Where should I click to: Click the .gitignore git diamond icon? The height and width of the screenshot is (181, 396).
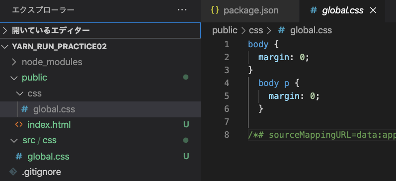13,172
